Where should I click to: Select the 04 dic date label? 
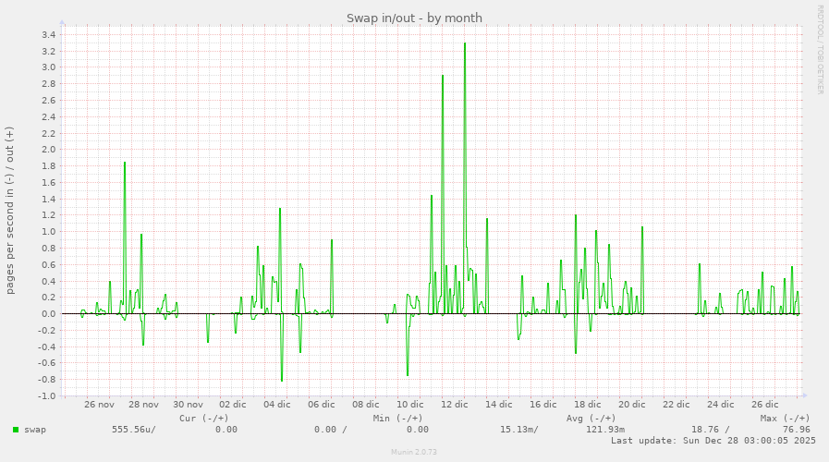click(x=276, y=404)
